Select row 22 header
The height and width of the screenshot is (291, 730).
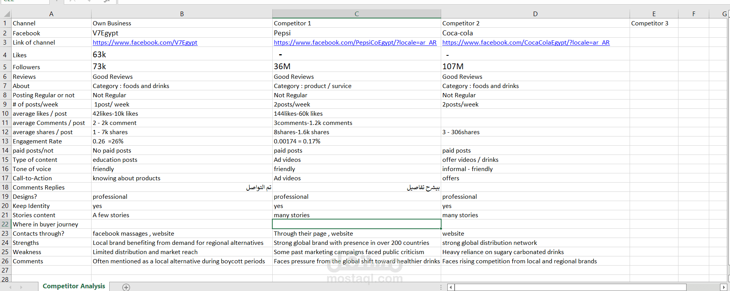[x=5, y=224]
